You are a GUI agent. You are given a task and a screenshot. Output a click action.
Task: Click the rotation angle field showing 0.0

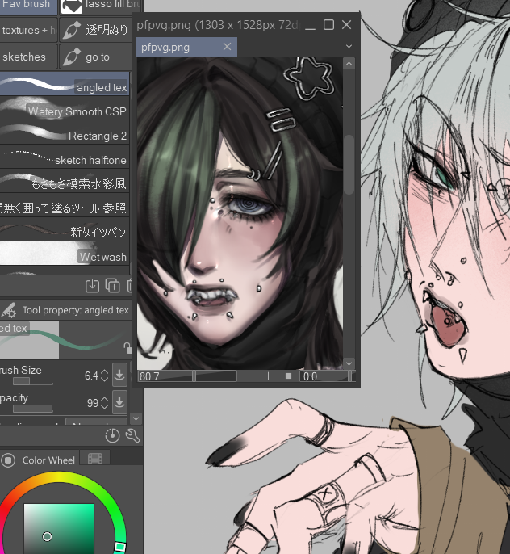[324, 376]
